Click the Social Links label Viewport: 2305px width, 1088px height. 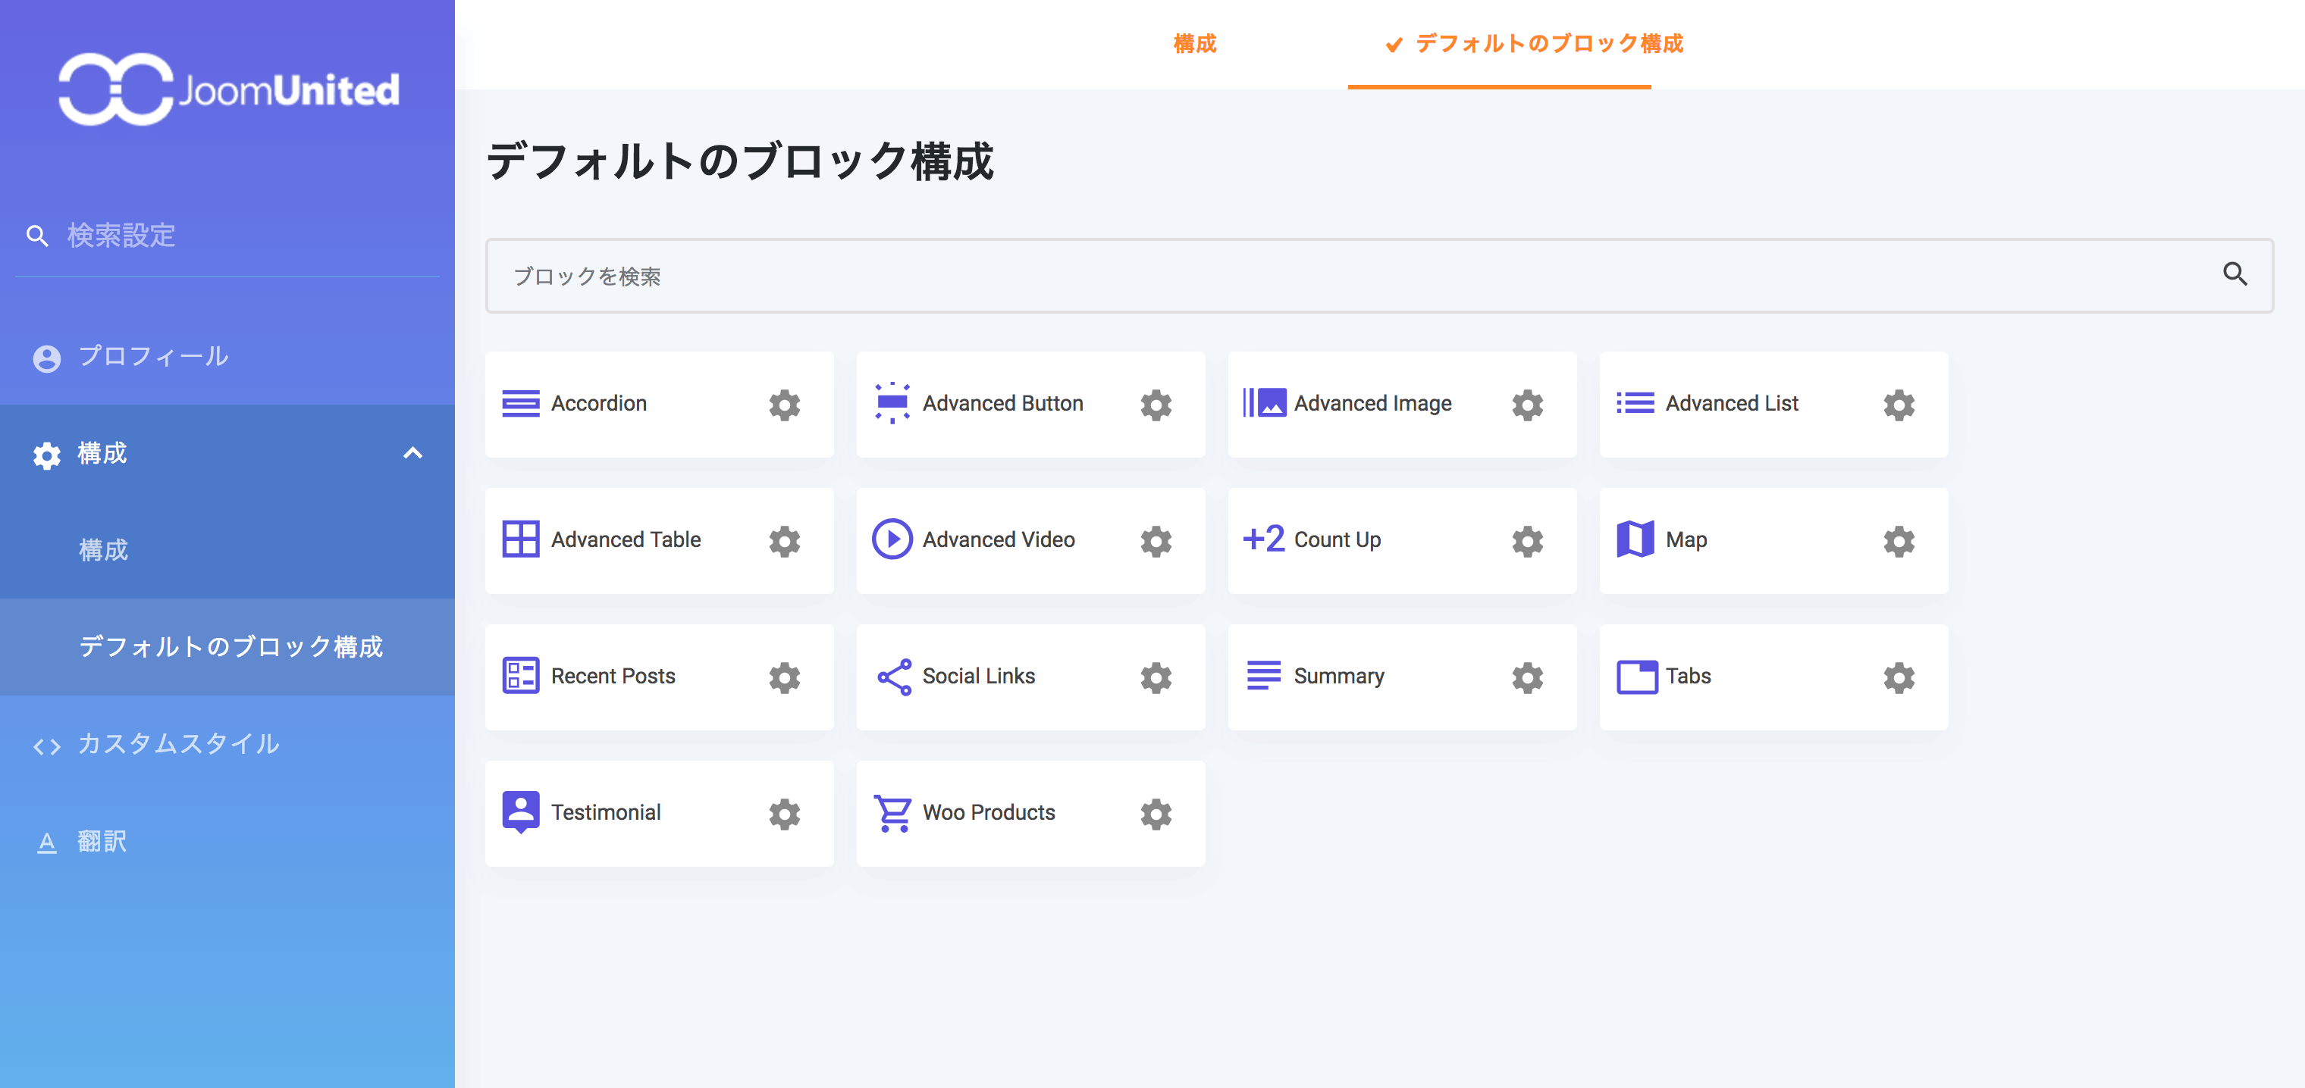[979, 676]
